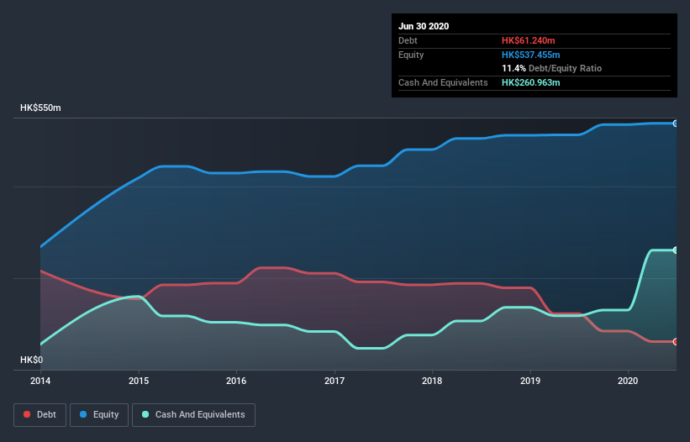Select the Debt endpoint marker on chart
The image size is (690, 442).
675,342
